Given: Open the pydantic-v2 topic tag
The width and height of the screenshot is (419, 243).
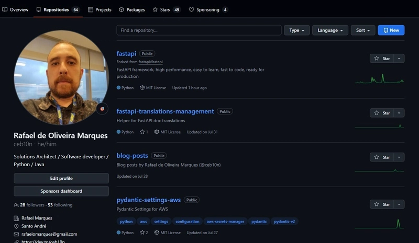Looking at the screenshot, I should (x=284, y=222).
